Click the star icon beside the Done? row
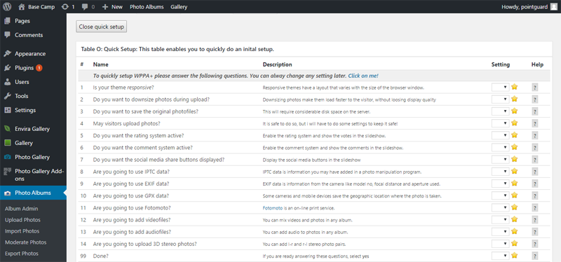Viewport: 561px width, 262px height. 515,256
